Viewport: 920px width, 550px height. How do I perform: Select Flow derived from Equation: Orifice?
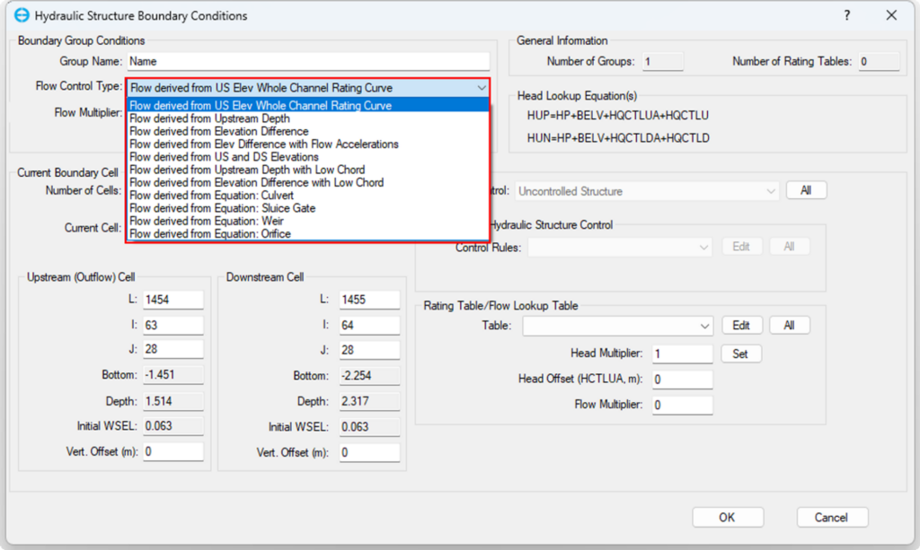click(x=210, y=234)
